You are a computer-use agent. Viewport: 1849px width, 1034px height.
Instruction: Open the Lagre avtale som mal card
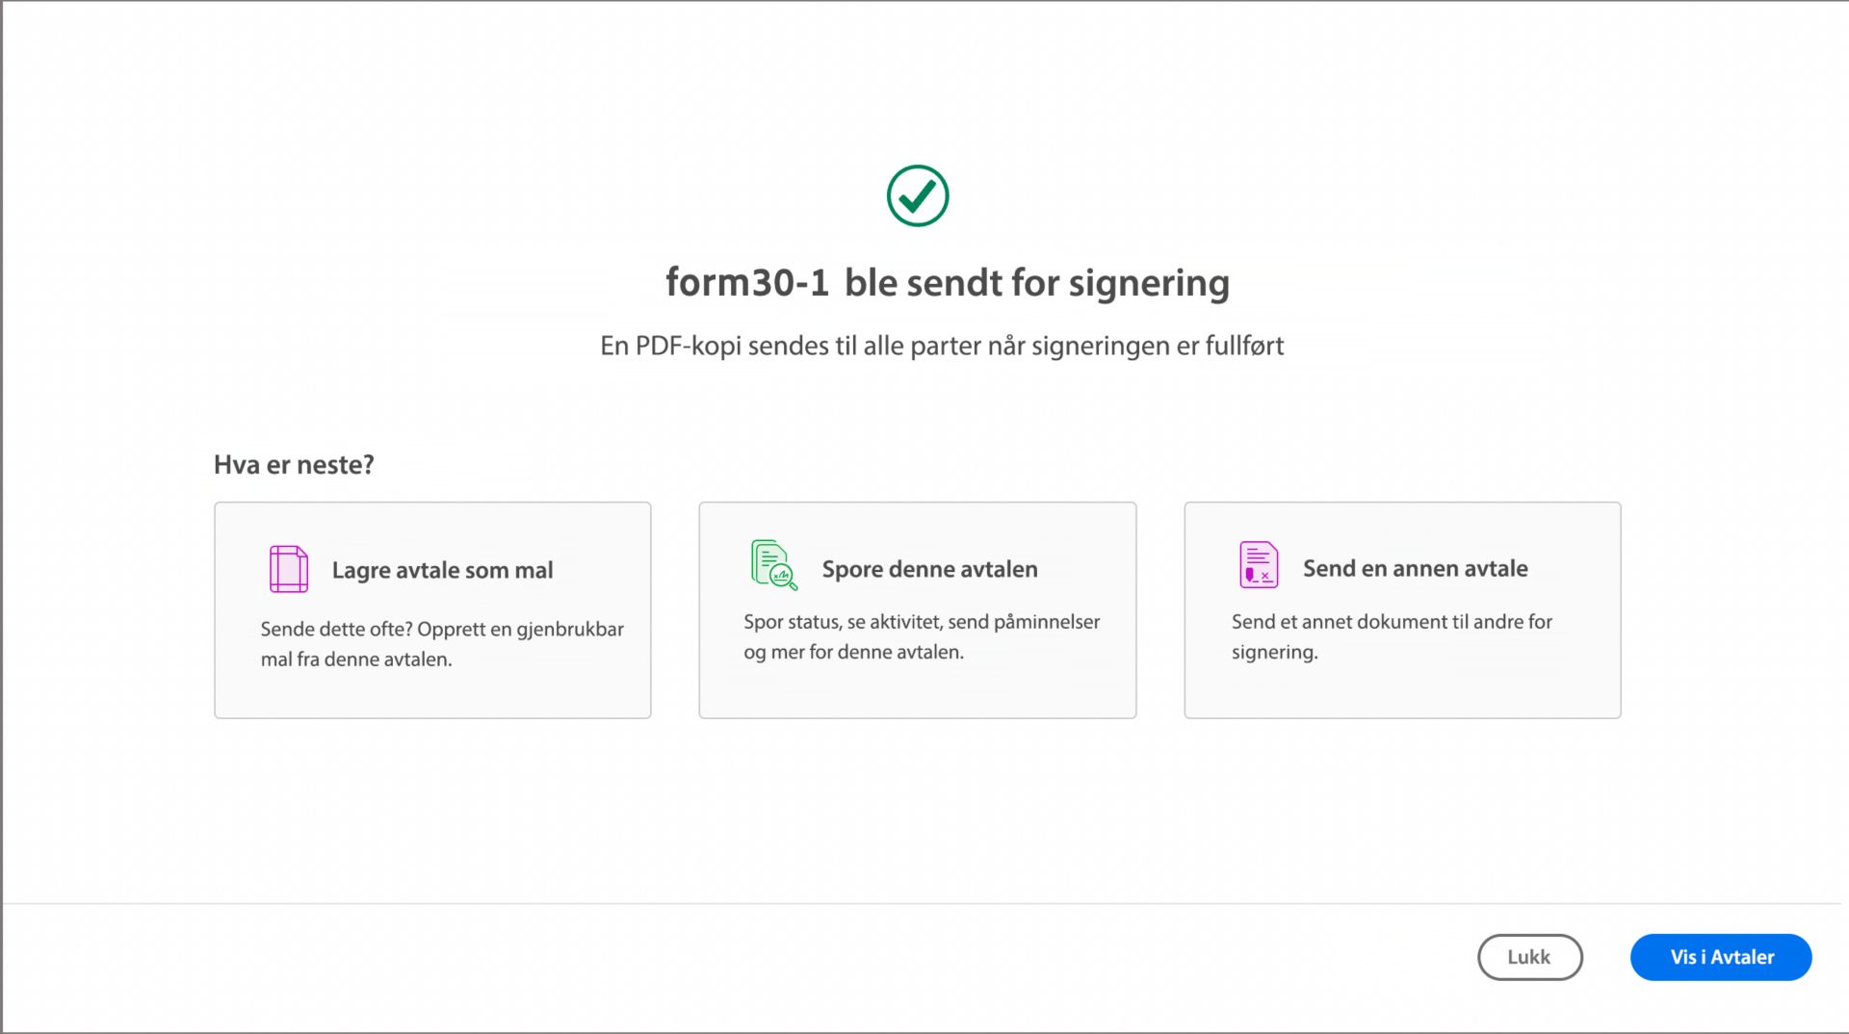click(x=431, y=609)
